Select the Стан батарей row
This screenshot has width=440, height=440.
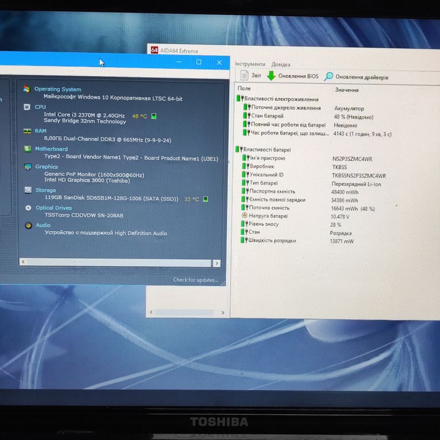coord(308,116)
